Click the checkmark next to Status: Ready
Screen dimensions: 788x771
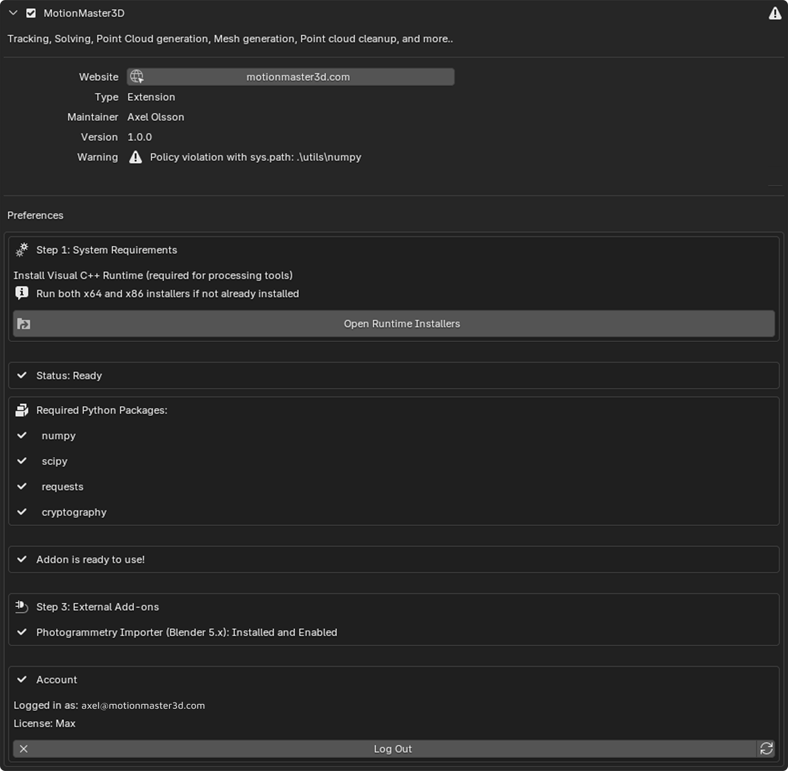(22, 375)
